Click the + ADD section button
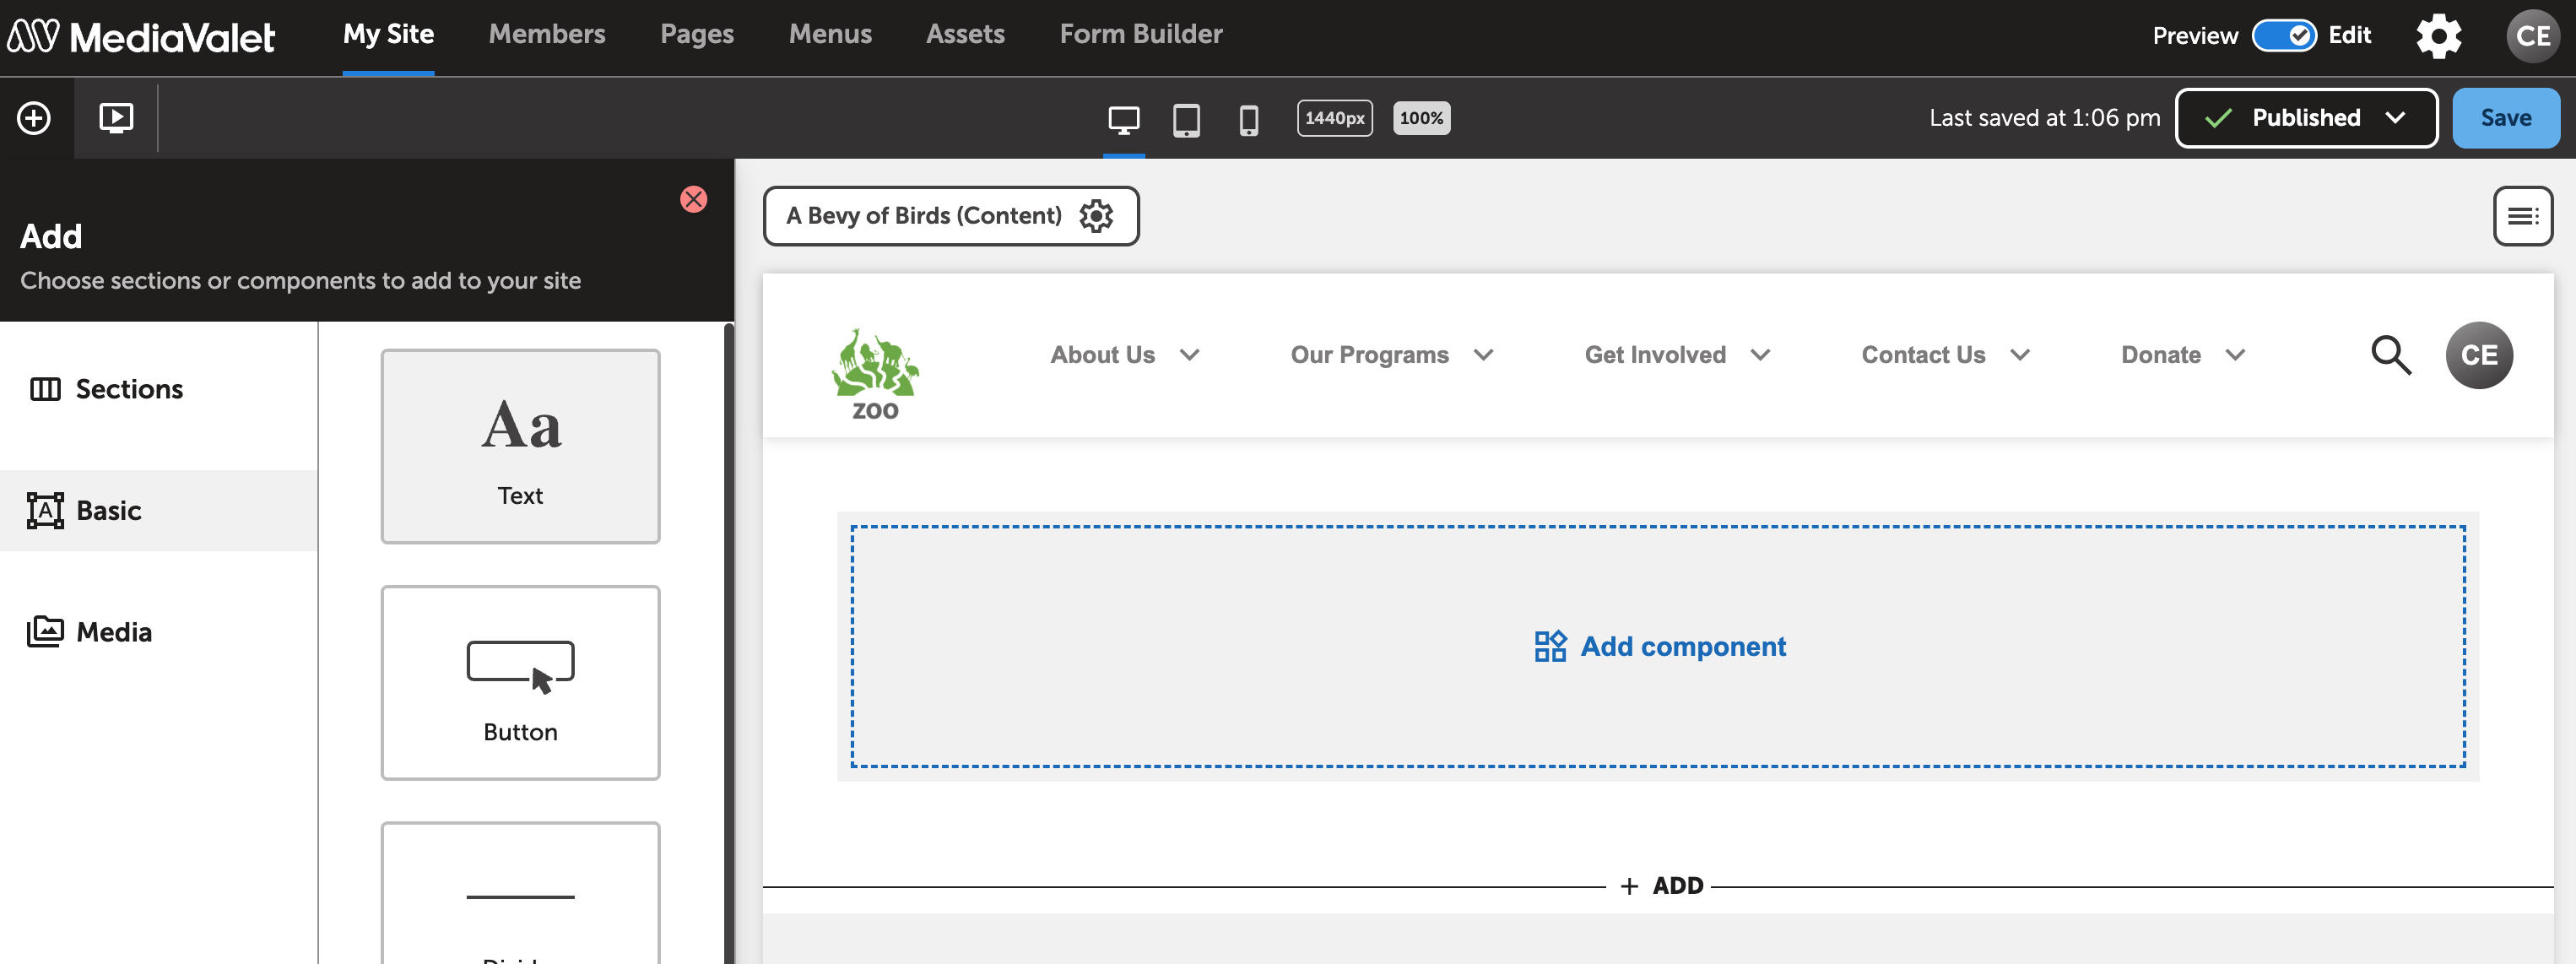This screenshot has width=2576, height=964. [1661, 886]
